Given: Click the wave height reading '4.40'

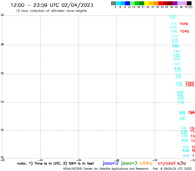Looking at the screenshot, I should [177, 59].
